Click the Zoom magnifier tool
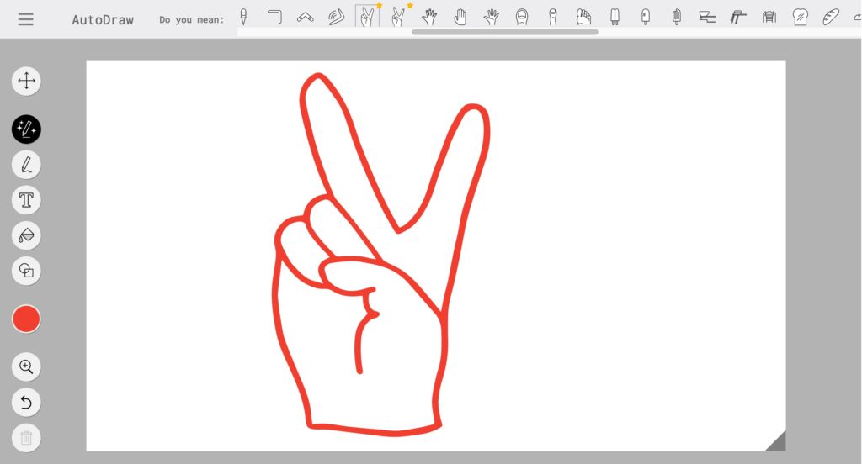Viewport: 862px width, 464px height. pos(26,366)
